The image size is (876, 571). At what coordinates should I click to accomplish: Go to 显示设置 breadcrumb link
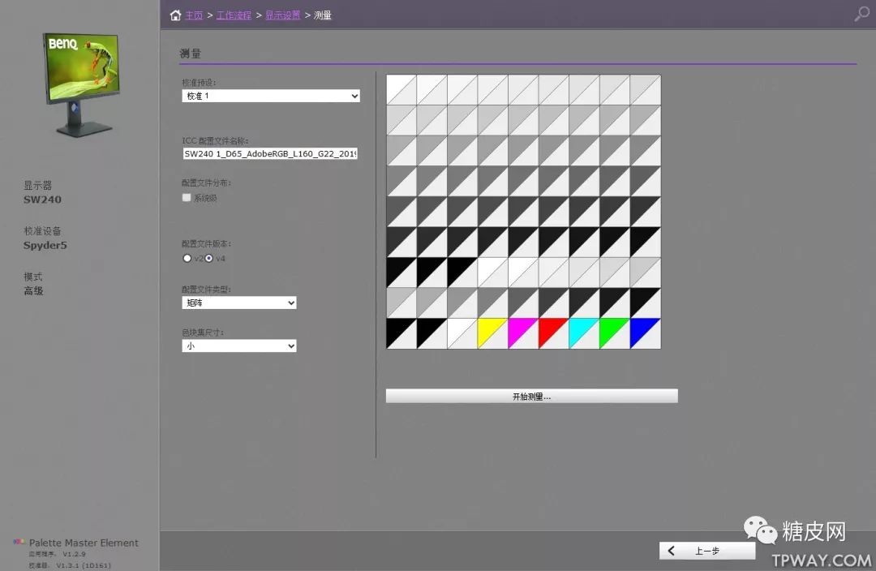[x=282, y=15]
